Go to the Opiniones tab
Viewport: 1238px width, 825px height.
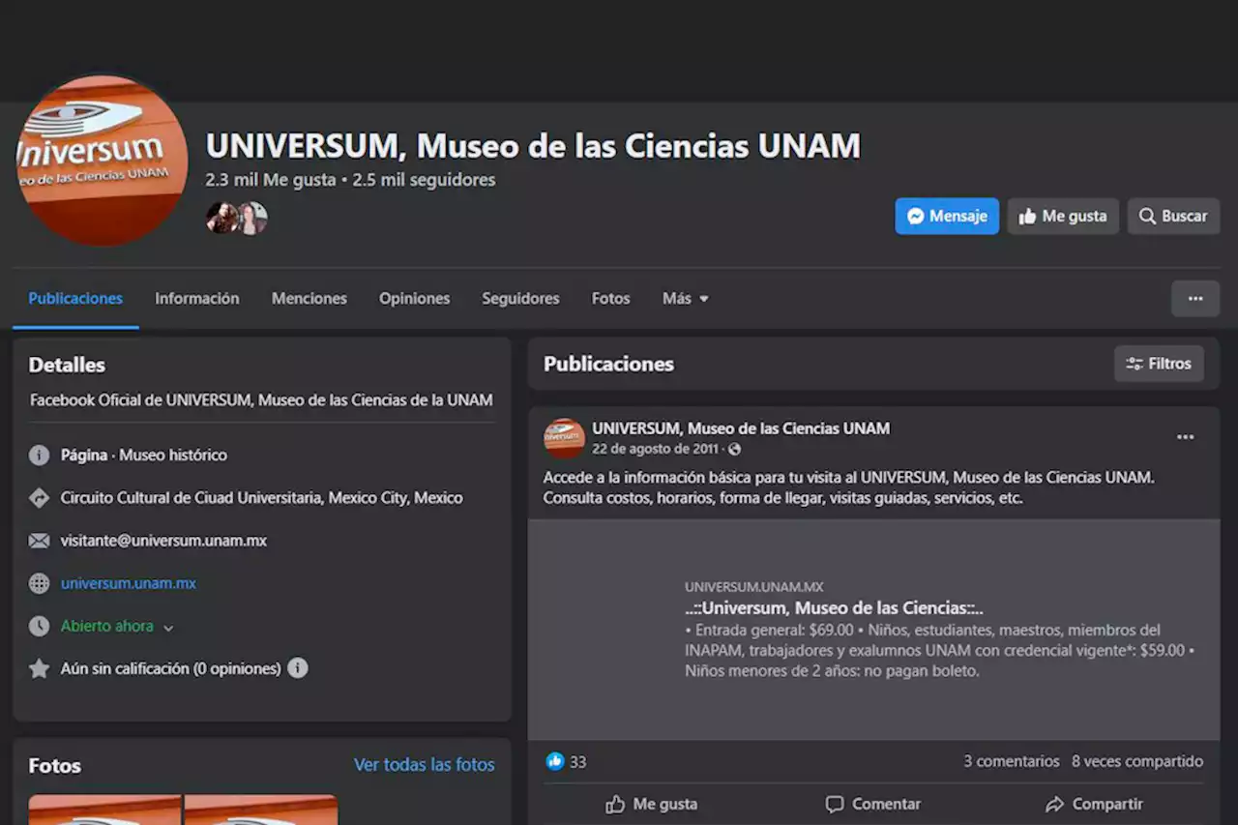pos(414,299)
